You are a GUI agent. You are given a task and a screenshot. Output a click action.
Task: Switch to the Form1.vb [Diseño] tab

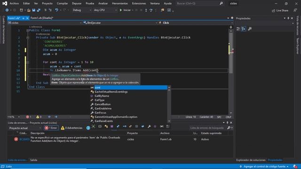(42, 18)
